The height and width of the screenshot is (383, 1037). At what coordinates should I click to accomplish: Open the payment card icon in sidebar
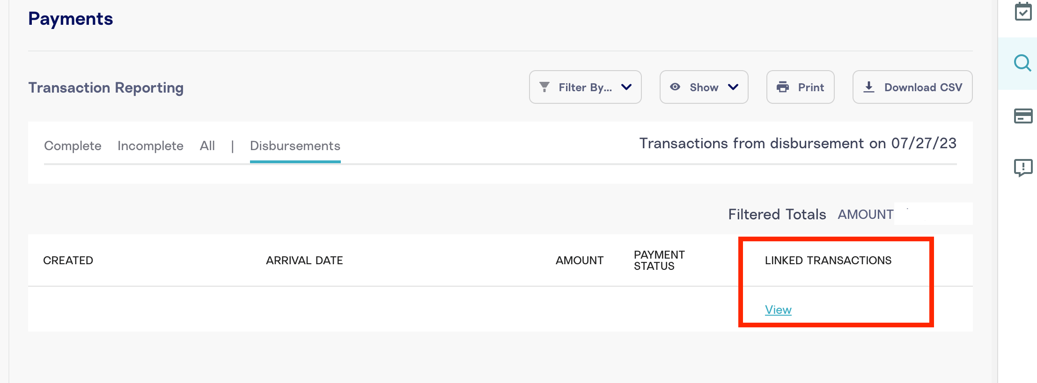pyautogui.click(x=1023, y=116)
